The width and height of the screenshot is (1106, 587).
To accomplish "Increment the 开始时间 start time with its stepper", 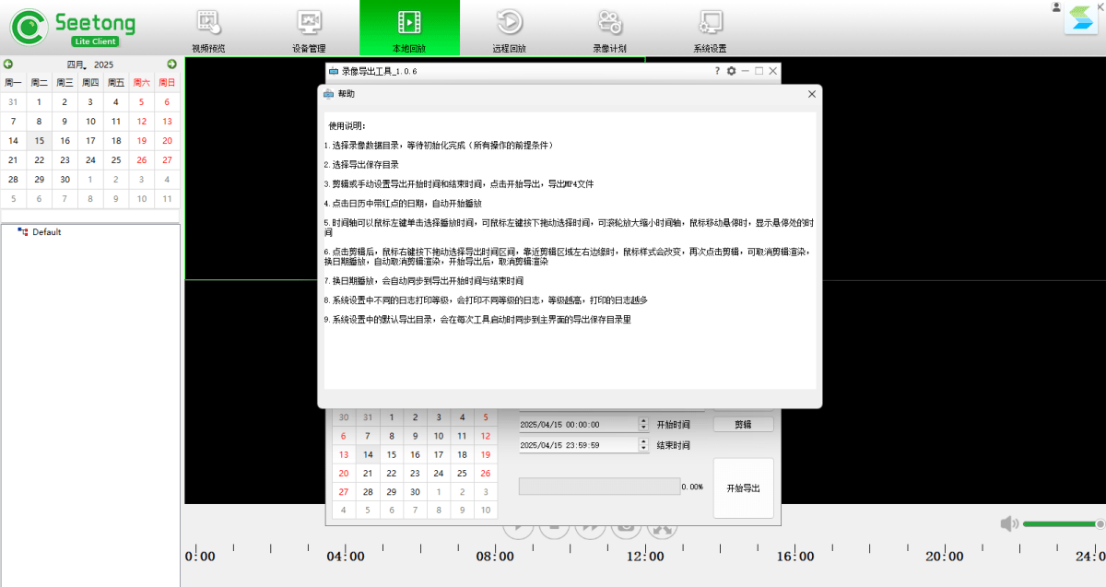I will (x=643, y=420).
